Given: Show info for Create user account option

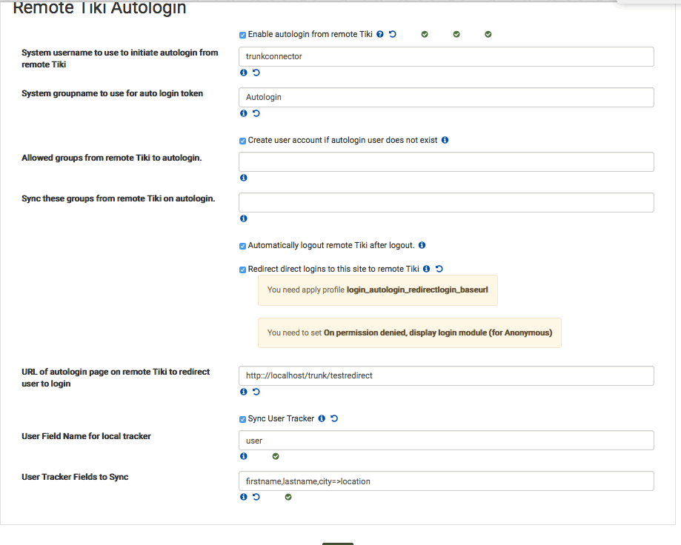Looking at the screenshot, I should (x=445, y=140).
